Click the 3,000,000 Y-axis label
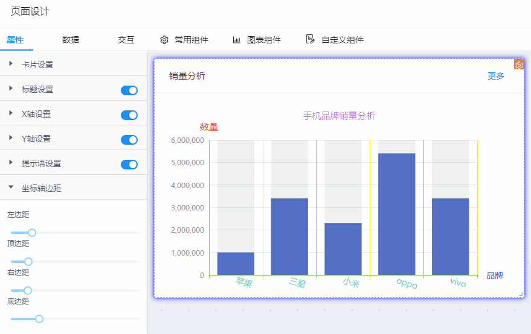The width and height of the screenshot is (531, 334). [188, 207]
